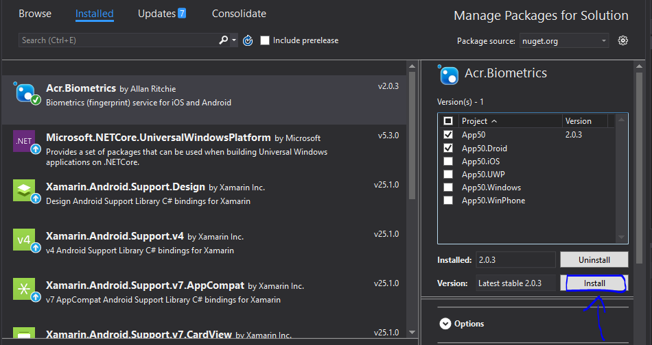Open the search options dropdown arrow
The width and height of the screenshot is (652, 345).
point(234,40)
